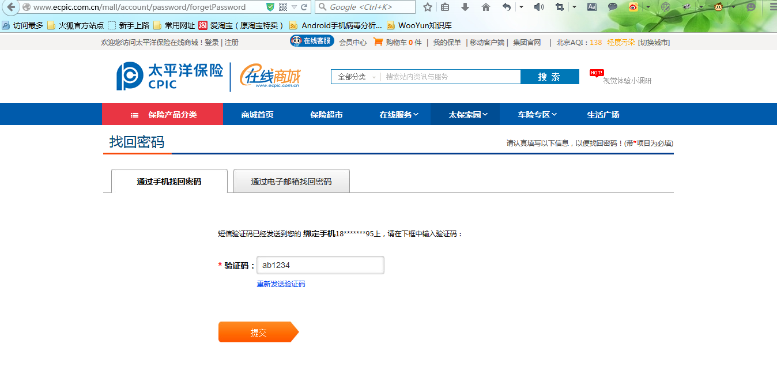Expand the 在线服务 navigation dropdown
Image resolution: width=777 pixels, height=374 pixels.
pos(399,115)
